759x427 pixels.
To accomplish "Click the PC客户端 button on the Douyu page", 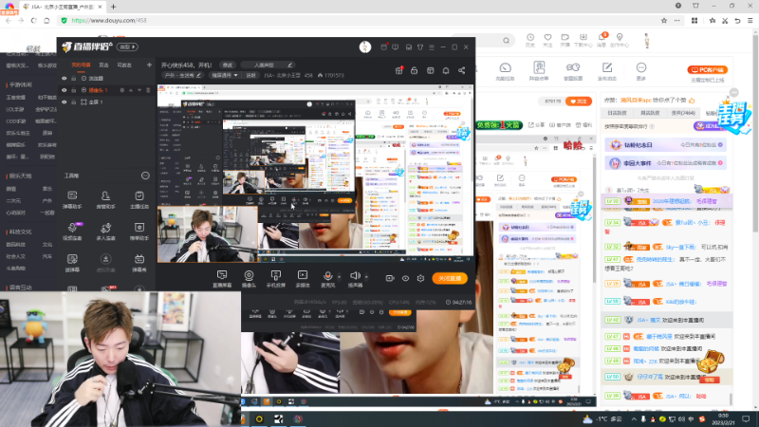I will tap(708, 69).
